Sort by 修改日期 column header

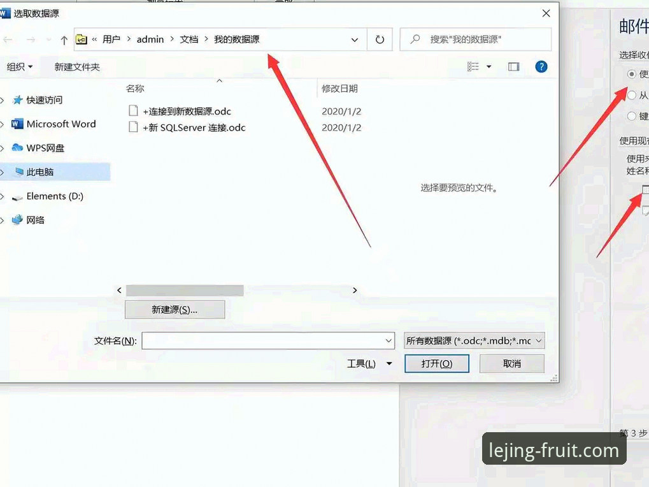coord(339,88)
